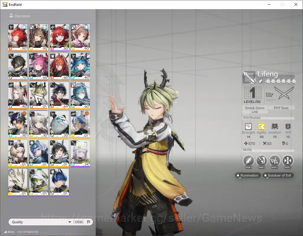The image size is (303, 236).
Task: Click the Endfield app icon in title bar
Action: [x=5, y=4]
